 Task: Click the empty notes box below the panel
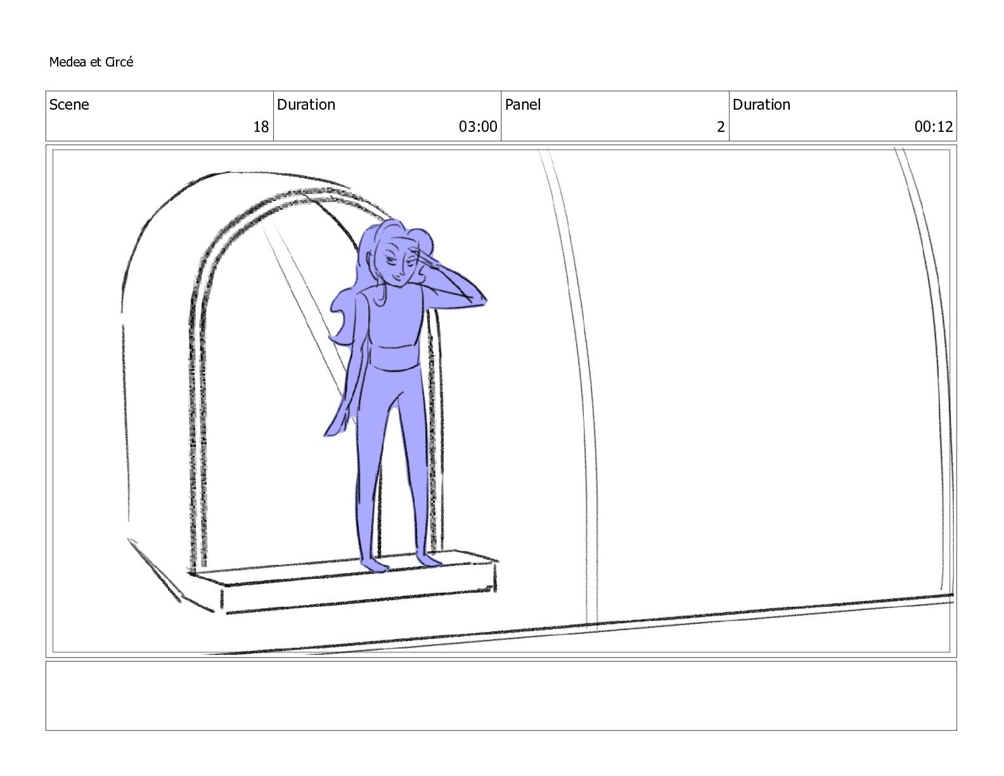tap(501, 695)
